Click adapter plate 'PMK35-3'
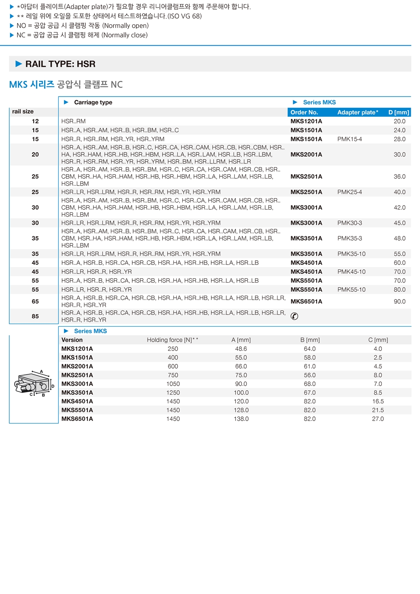The height and width of the screenshot is (594, 420). click(x=349, y=238)
